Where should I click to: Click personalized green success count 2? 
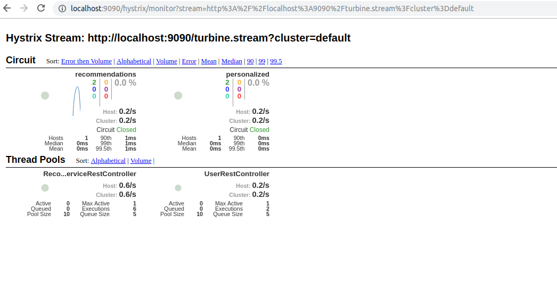(227, 82)
